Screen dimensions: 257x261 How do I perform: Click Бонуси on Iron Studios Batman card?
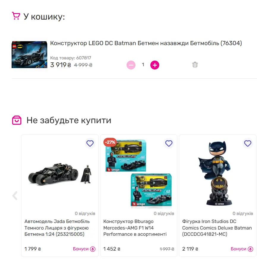point(238,249)
